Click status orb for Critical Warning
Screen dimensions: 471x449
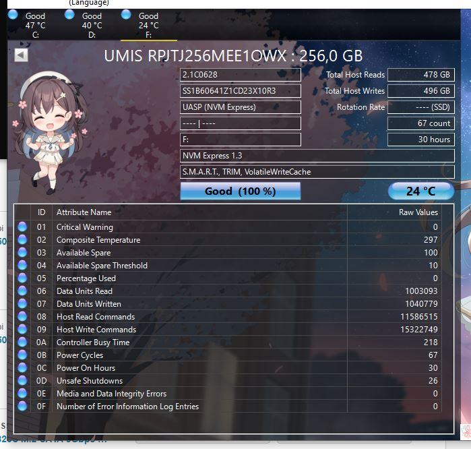(x=22, y=227)
